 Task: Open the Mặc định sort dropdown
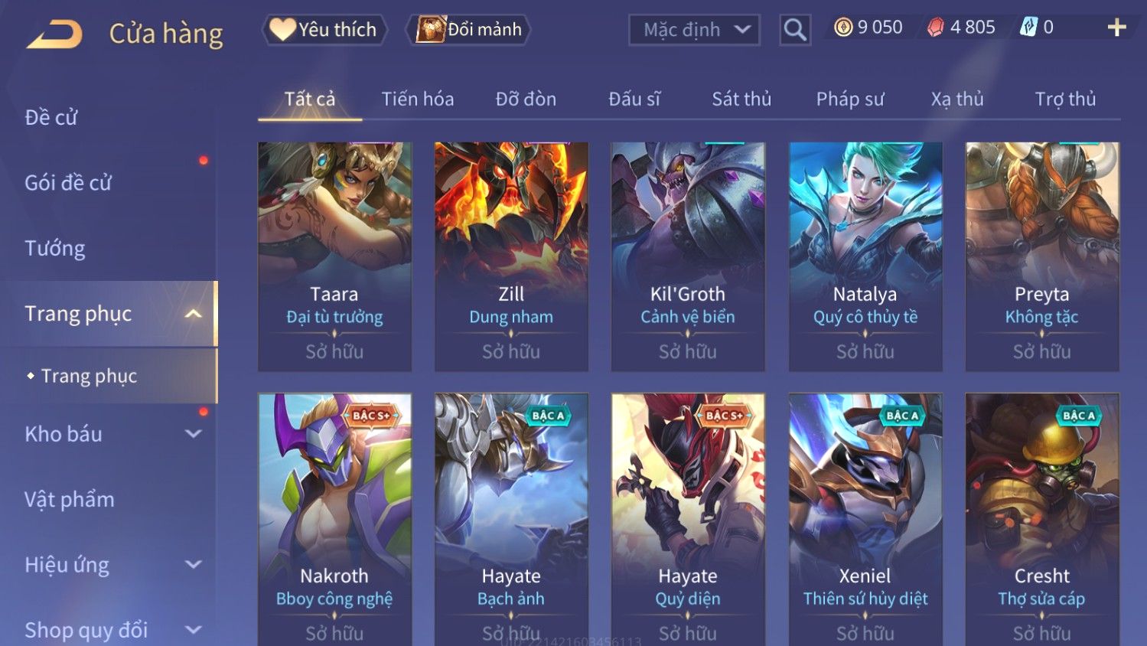tap(694, 30)
